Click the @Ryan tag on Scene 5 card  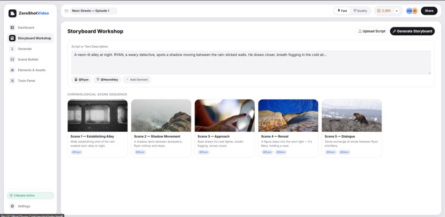331,152
